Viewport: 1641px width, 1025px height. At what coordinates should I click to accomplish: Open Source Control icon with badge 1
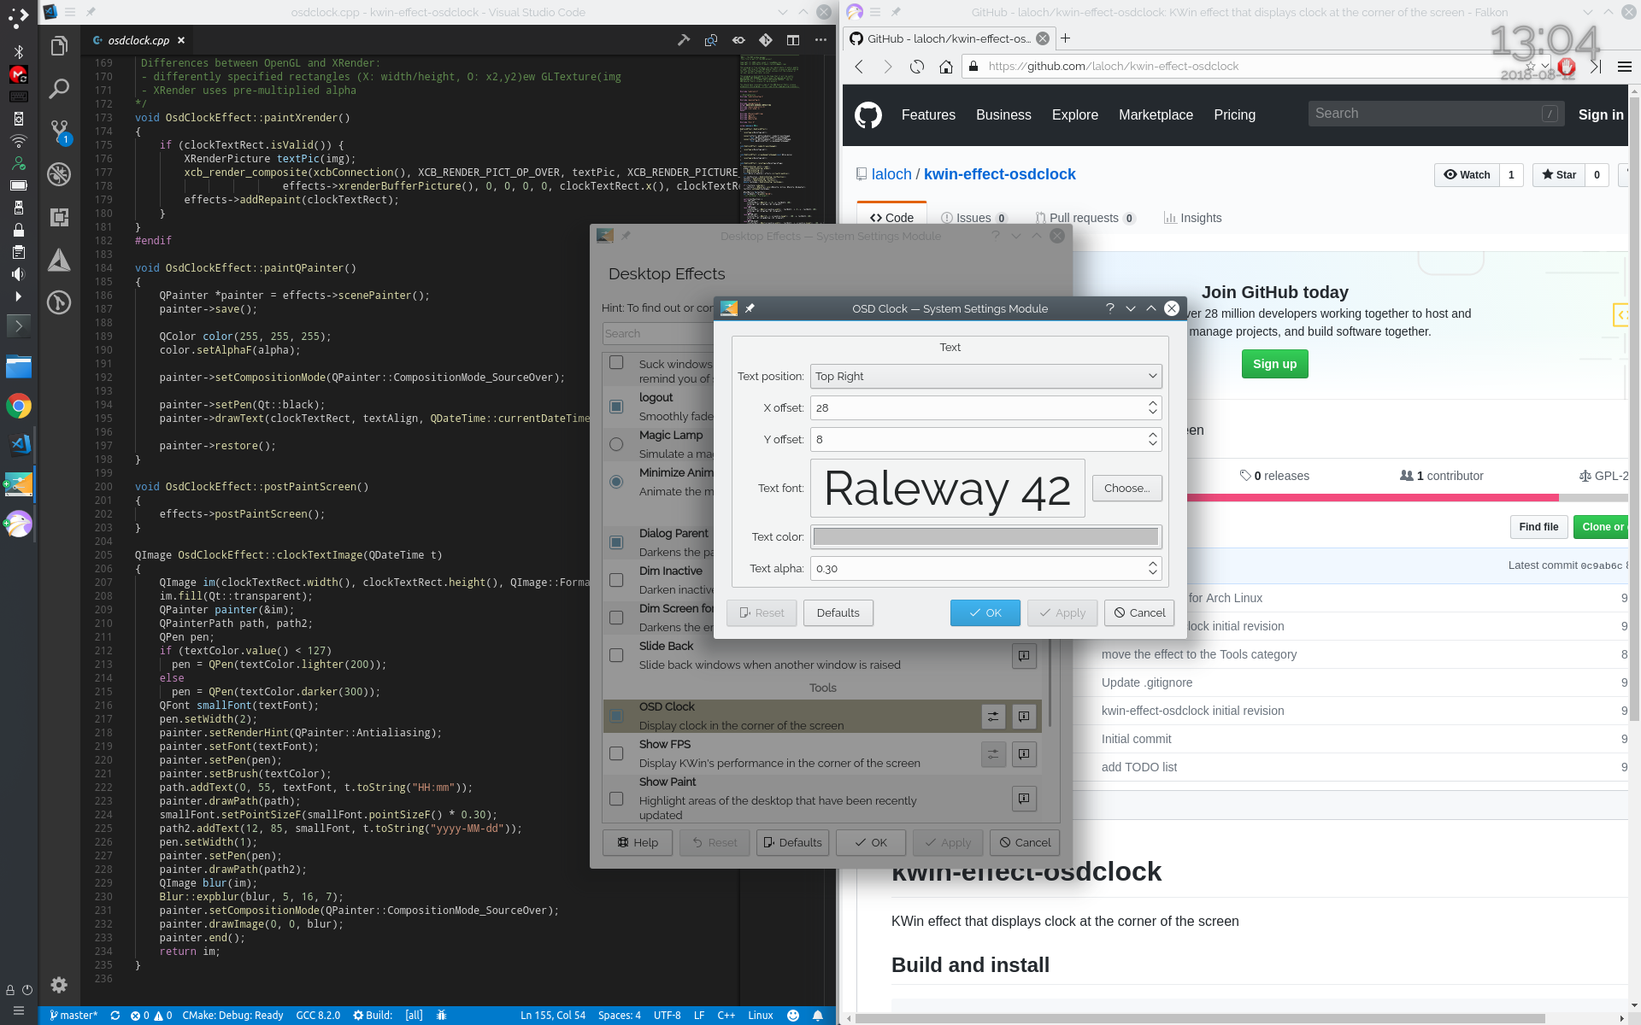point(59,132)
